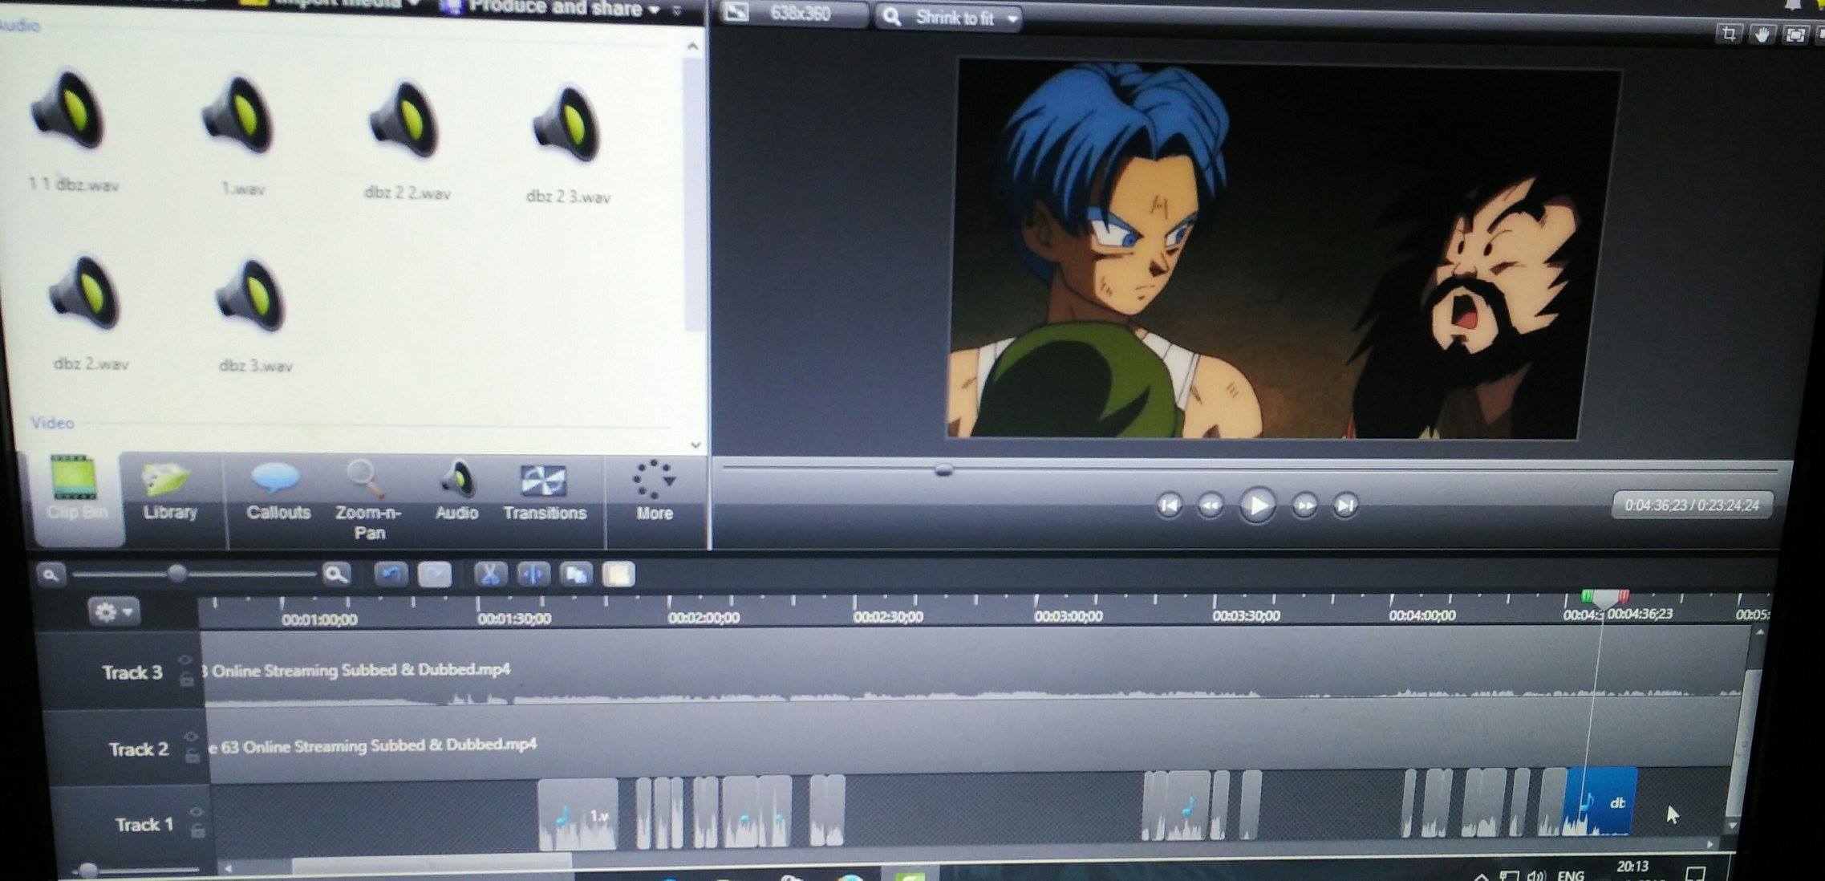Viewport: 1825px width, 881px height.
Task: Switch preview to full screen mode
Action: [1795, 35]
